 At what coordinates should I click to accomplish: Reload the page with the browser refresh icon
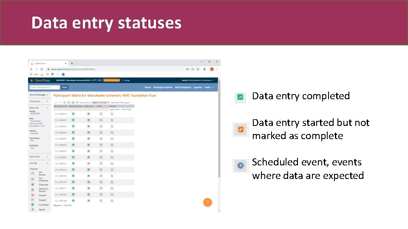(x=42, y=69)
